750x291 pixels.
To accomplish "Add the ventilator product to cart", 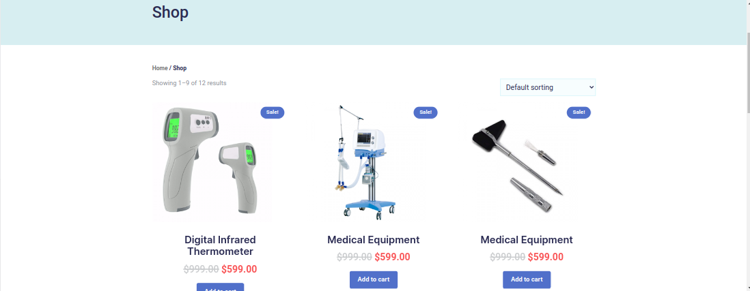I will 373,279.
